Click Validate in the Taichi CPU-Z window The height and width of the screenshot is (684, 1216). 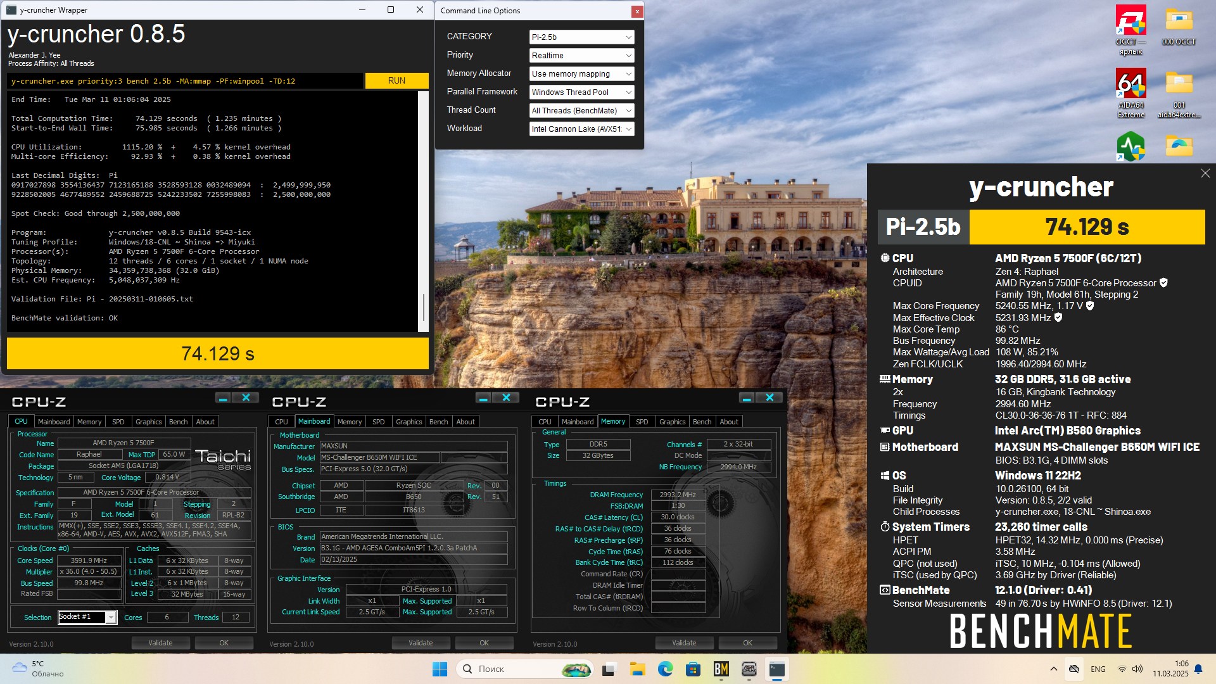coord(160,643)
